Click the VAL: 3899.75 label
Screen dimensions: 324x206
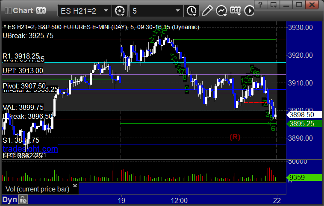tap(23, 107)
